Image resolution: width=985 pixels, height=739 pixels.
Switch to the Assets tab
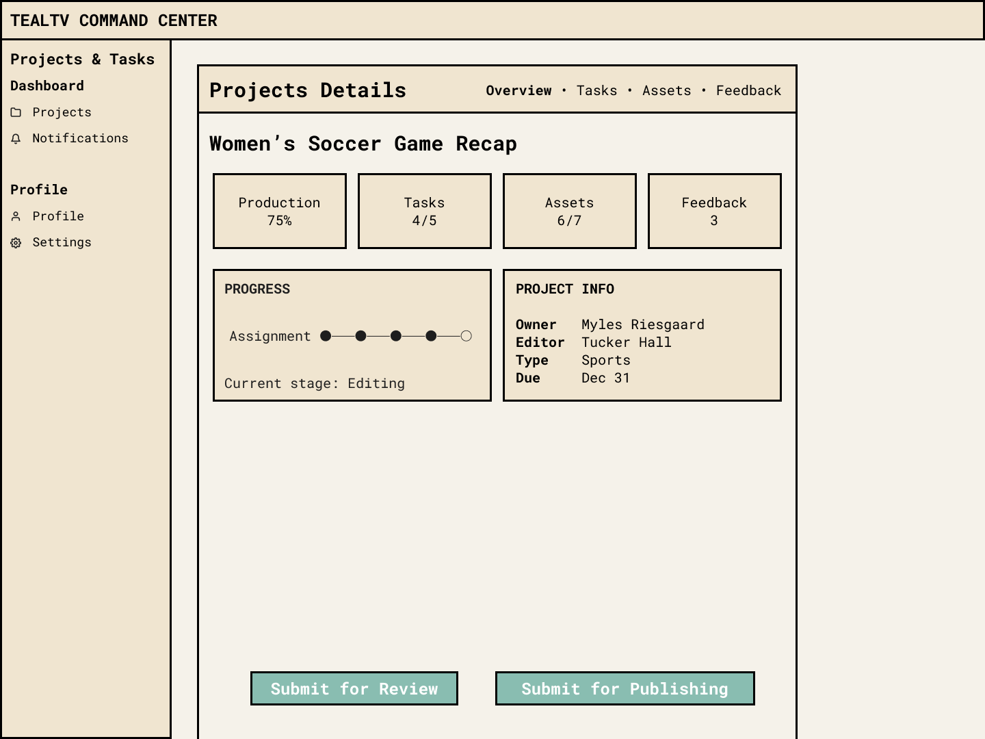click(666, 90)
